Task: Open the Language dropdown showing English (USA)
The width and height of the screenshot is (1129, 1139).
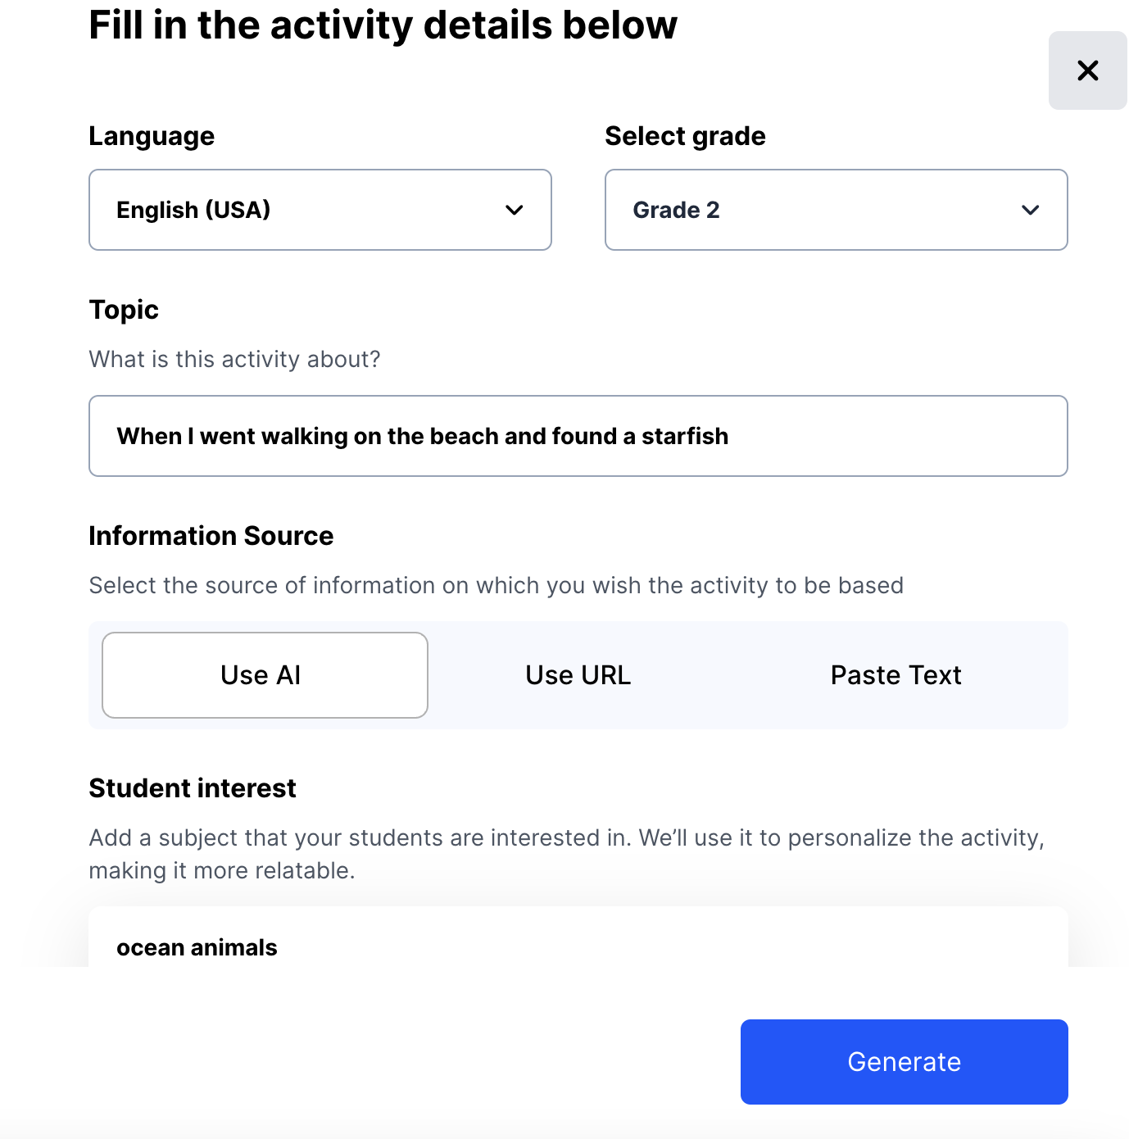Action: [320, 210]
